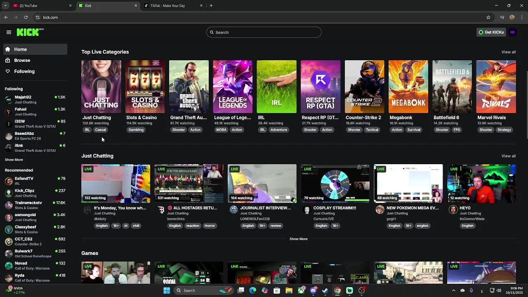
Task: Open Steam from the taskbar
Action: coord(325,290)
